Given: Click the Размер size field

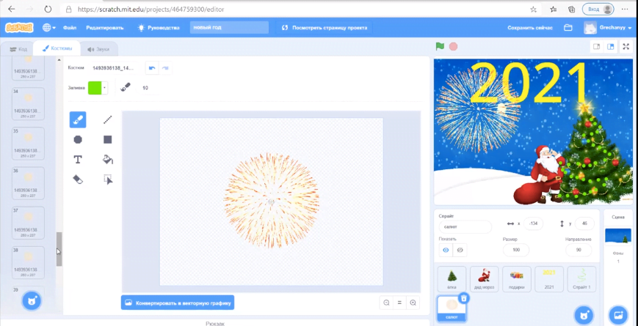Looking at the screenshot, I should coord(516,250).
